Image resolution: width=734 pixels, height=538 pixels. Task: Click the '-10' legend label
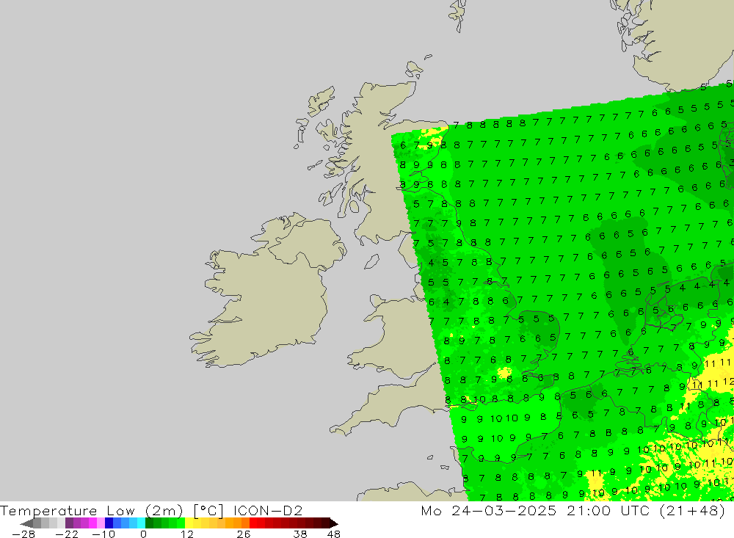pos(103,534)
